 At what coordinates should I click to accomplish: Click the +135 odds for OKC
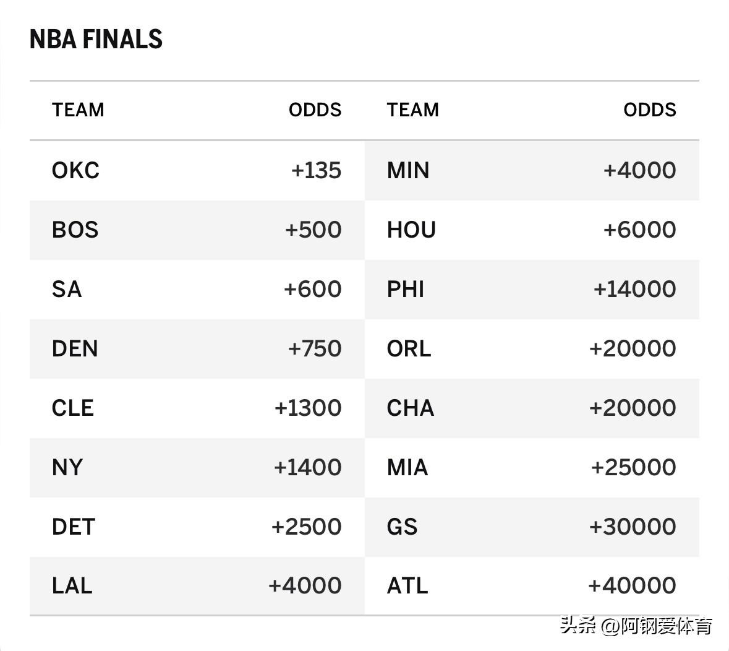click(x=316, y=170)
